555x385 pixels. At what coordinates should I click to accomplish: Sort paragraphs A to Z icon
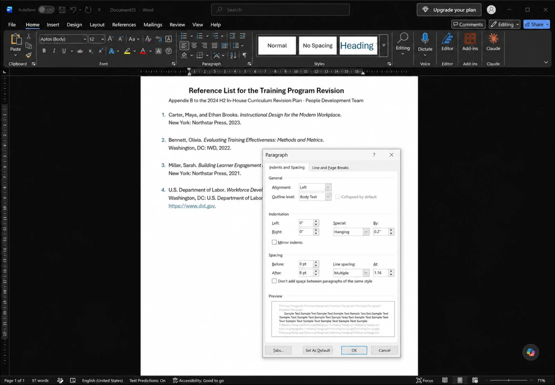233,55
